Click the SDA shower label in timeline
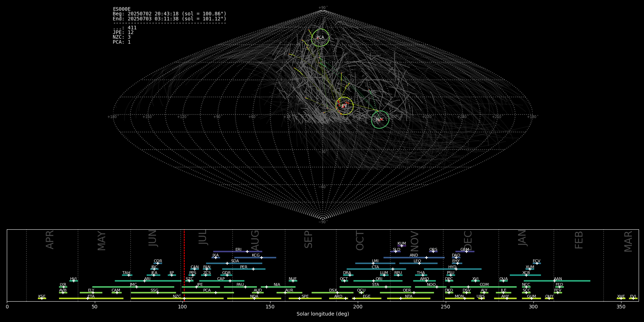The image size is (644, 322). click(235, 261)
